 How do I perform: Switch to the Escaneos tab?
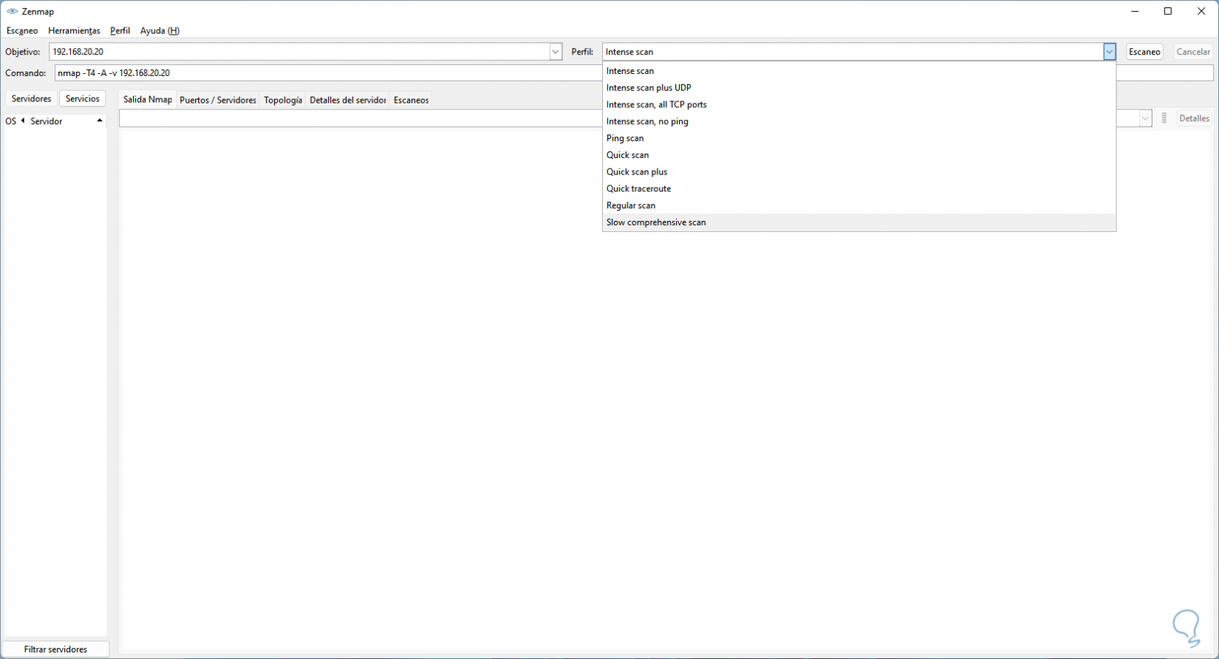(411, 100)
